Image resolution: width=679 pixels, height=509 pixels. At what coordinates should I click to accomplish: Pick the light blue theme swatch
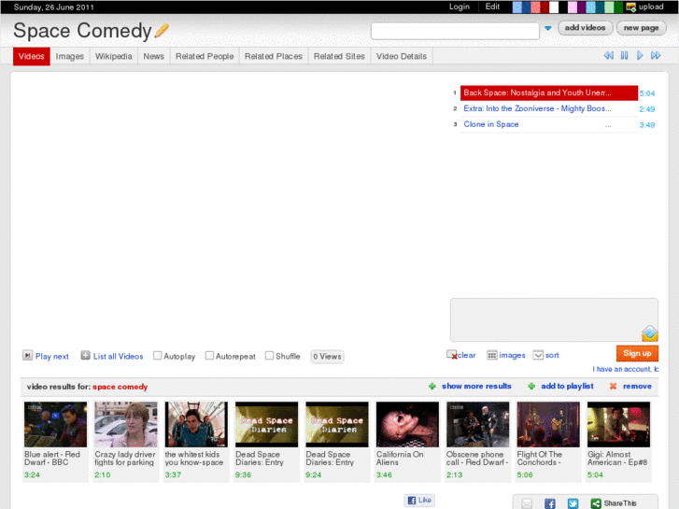click(x=517, y=7)
